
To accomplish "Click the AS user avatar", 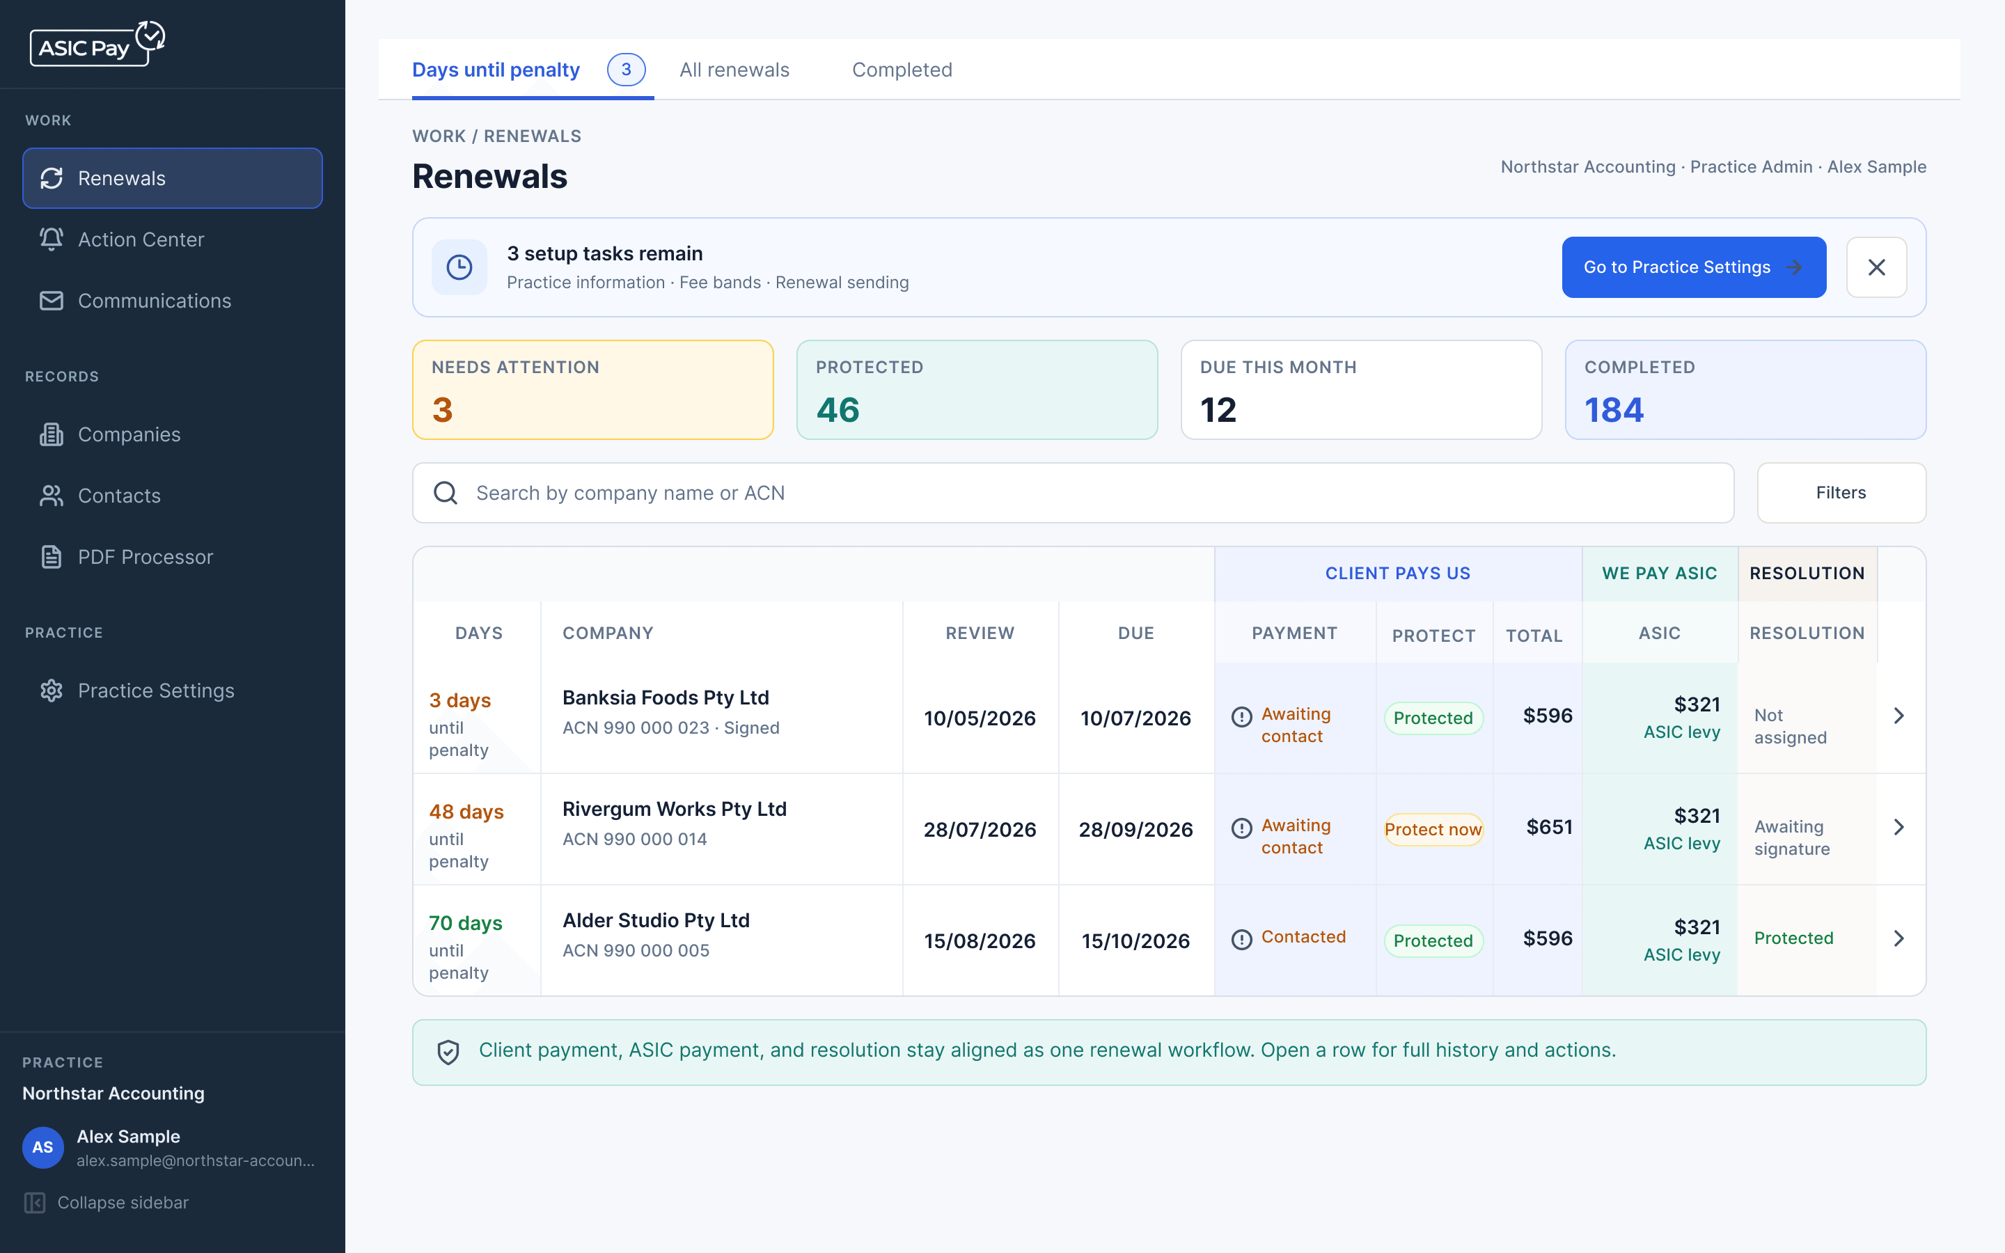I will tap(43, 1148).
